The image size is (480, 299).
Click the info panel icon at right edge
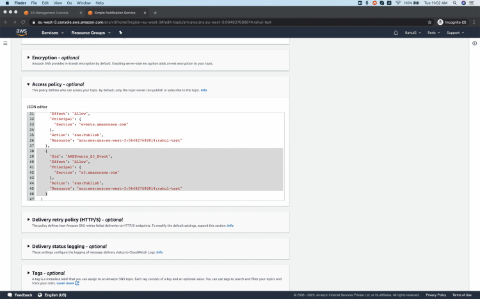point(474,43)
